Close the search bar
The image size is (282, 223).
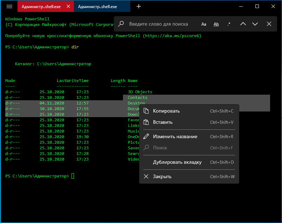(269, 24)
